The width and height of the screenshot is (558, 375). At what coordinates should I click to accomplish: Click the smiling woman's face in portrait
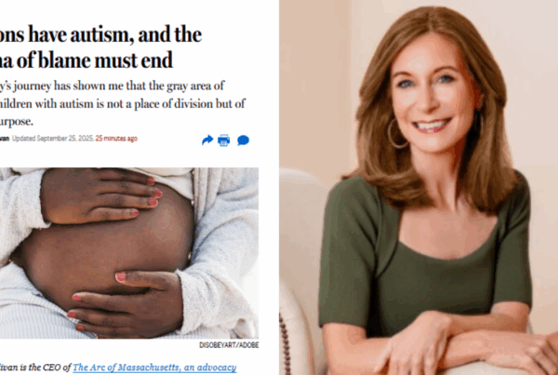tap(432, 93)
